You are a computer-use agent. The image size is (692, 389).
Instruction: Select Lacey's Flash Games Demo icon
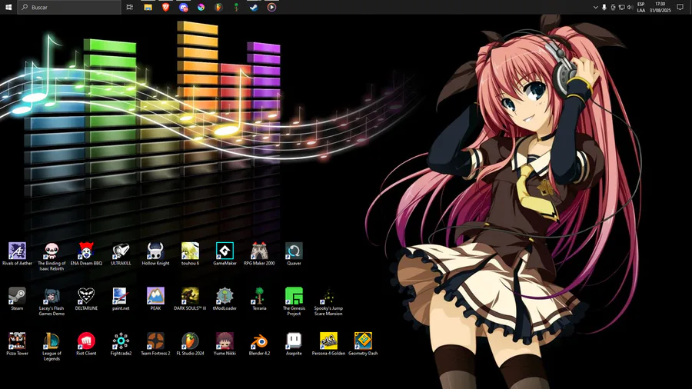click(x=52, y=296)
